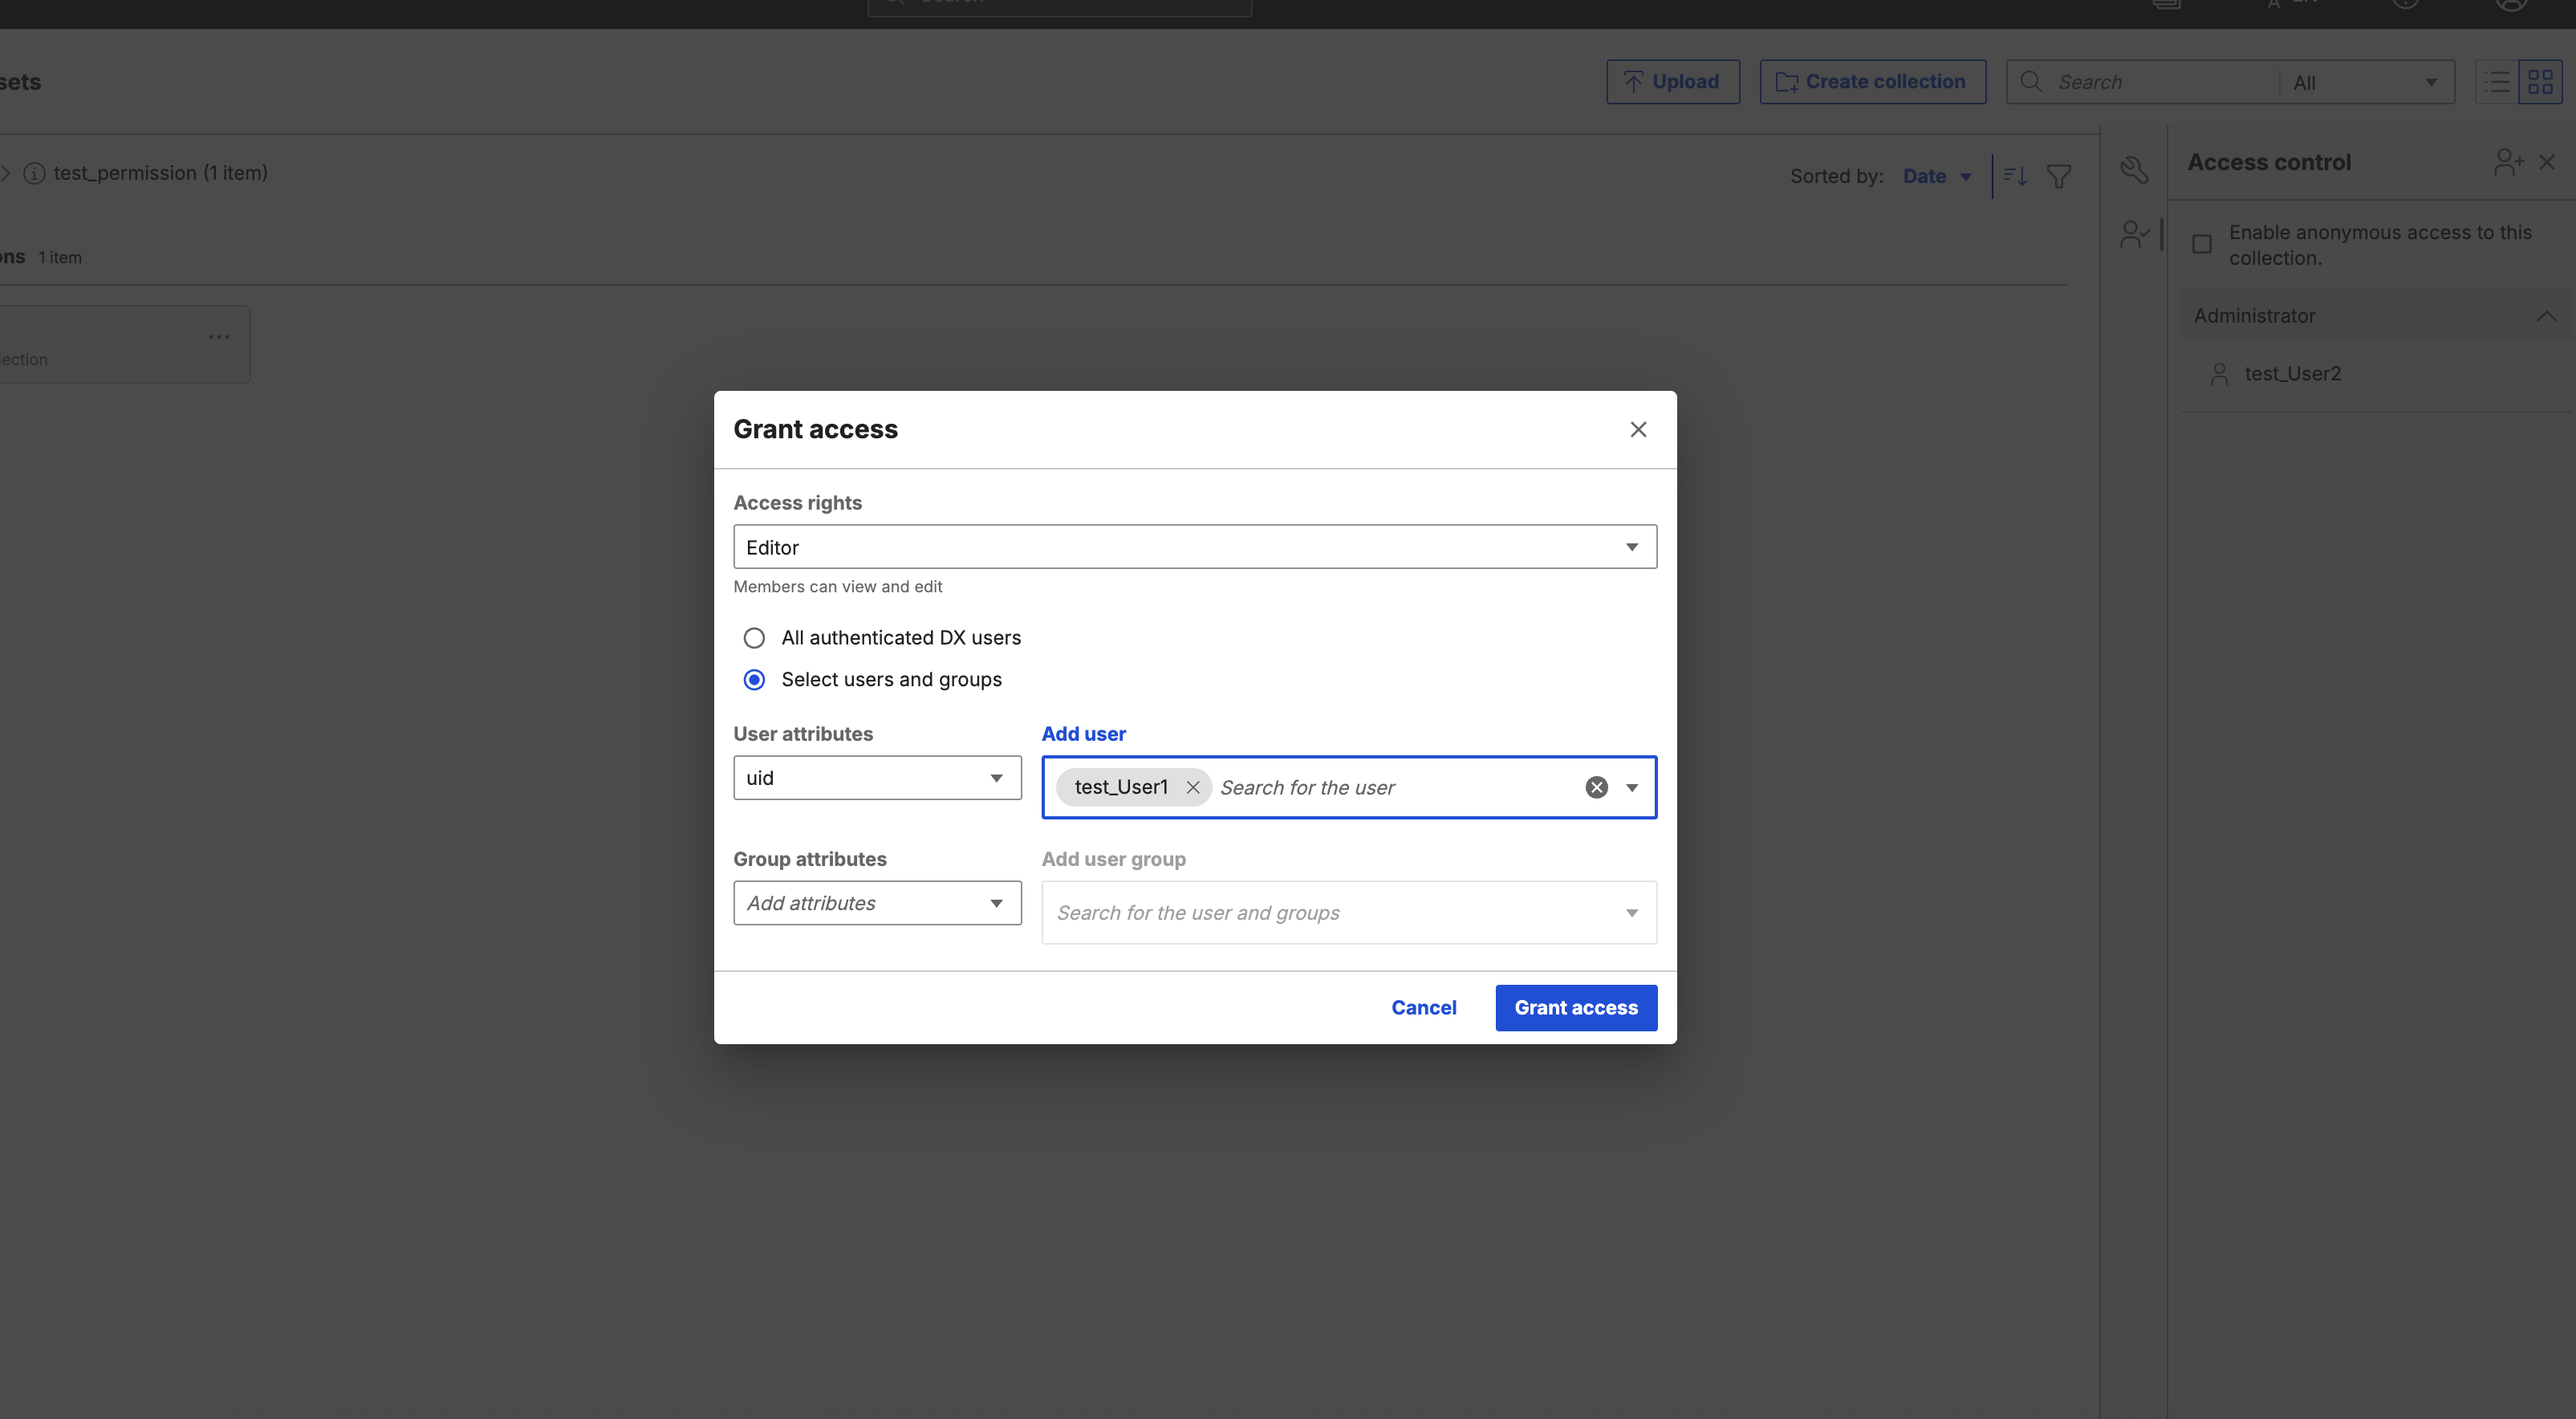The width and height of the screenshot is (2576, 1419).
Task: Enable anonymous access to this collection
Action: coord(2202,244)
